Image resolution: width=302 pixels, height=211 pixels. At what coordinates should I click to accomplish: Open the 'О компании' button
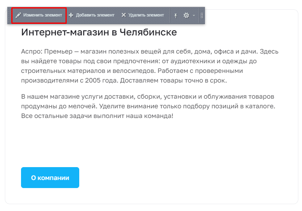coord(50,178)
